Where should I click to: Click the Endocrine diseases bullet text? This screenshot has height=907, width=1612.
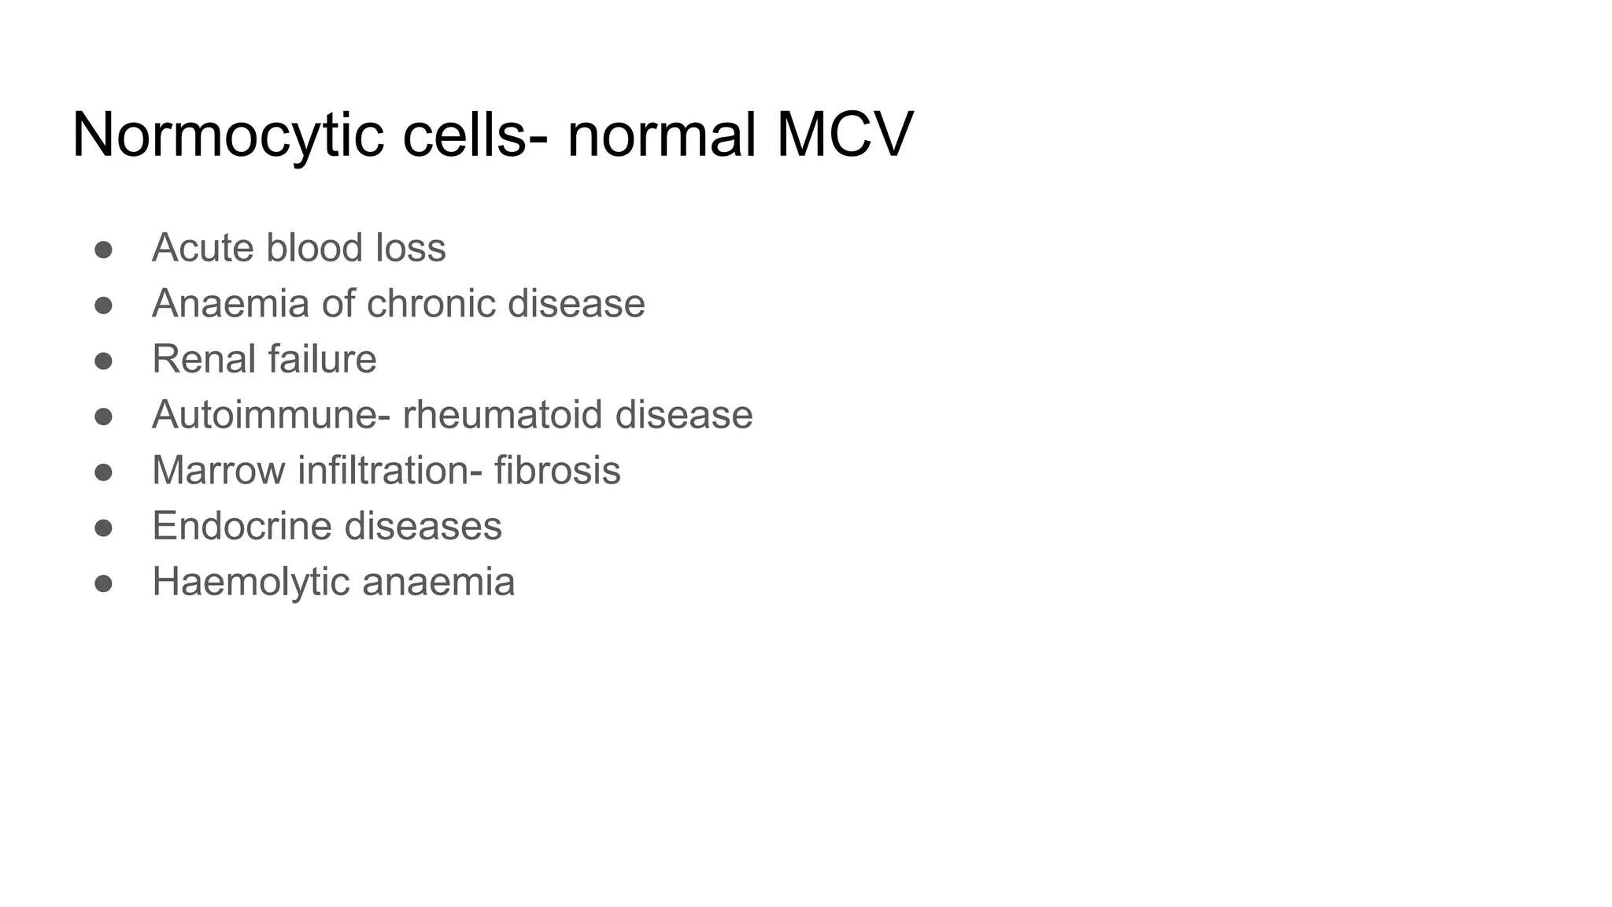click(327, 526)
